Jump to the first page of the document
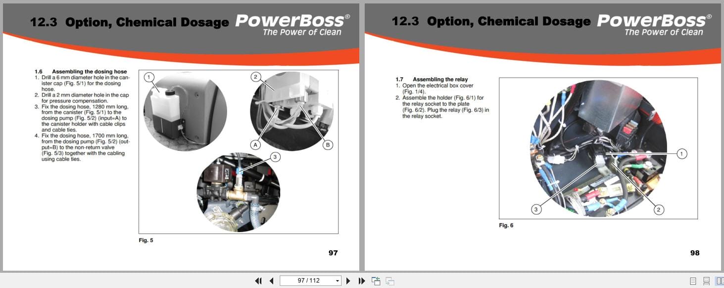This screenshot has width=724, height=288. click(x=258, y=281)
